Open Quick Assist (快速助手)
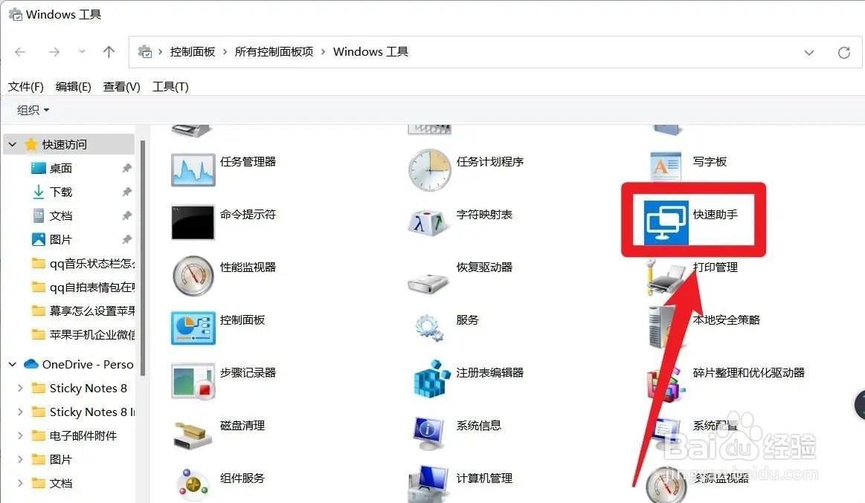Screen dimensions: 865x503 [692, 219]
